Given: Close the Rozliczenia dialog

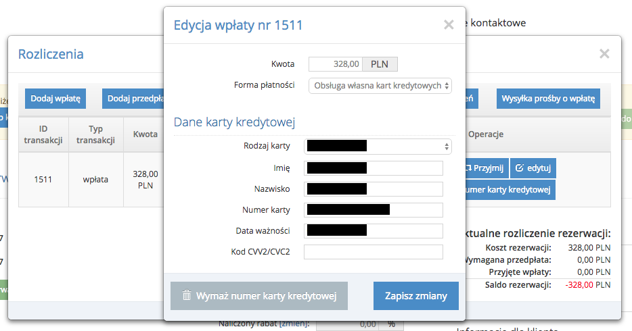Looking at the screenshot, I should coord(604,54).
